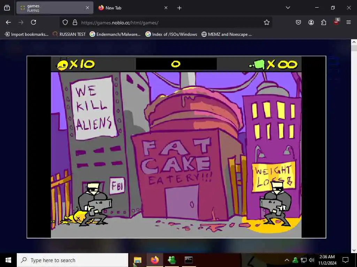The height and width of the screenshot is (267, 357).
Task: Go forward with the forward arrow
Action: click(21, 22)
